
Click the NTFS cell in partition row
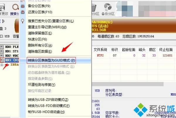pos(100,55)
